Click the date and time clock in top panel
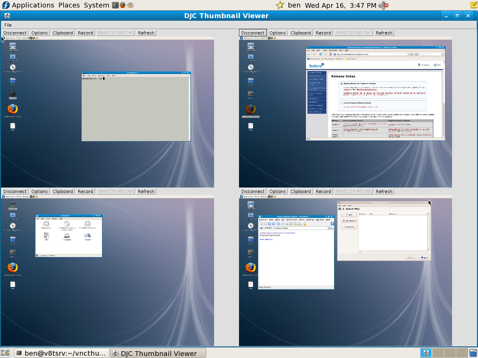 click(x=340, y=5)
